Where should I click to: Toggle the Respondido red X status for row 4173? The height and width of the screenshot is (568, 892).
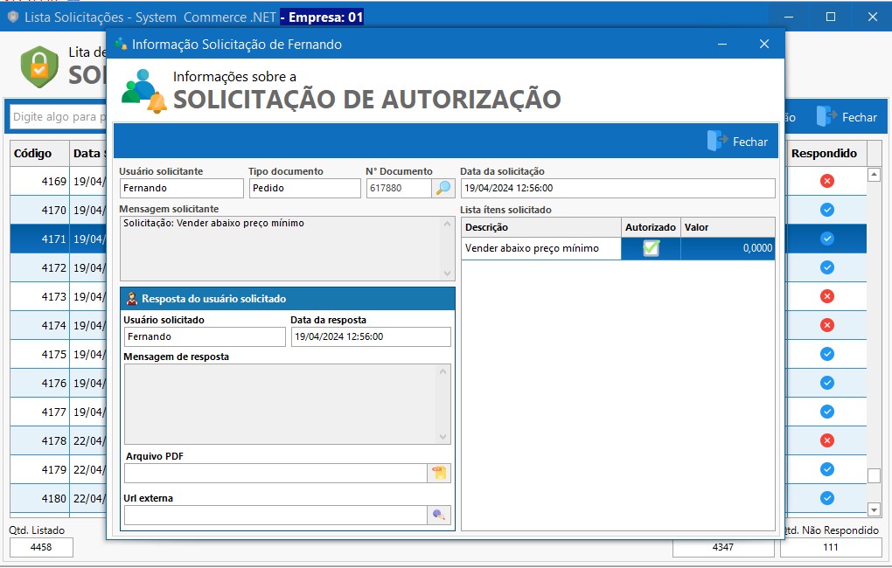click(826, 296)
